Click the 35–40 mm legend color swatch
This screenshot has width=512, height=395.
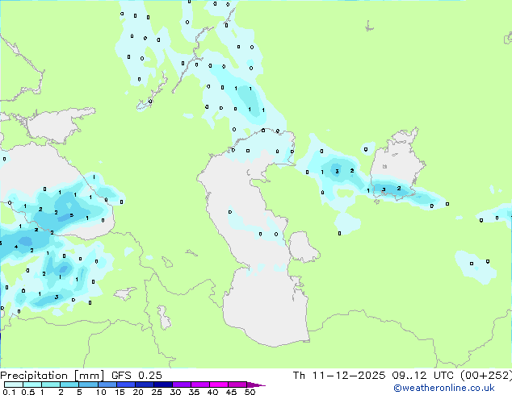click(199, 385)
